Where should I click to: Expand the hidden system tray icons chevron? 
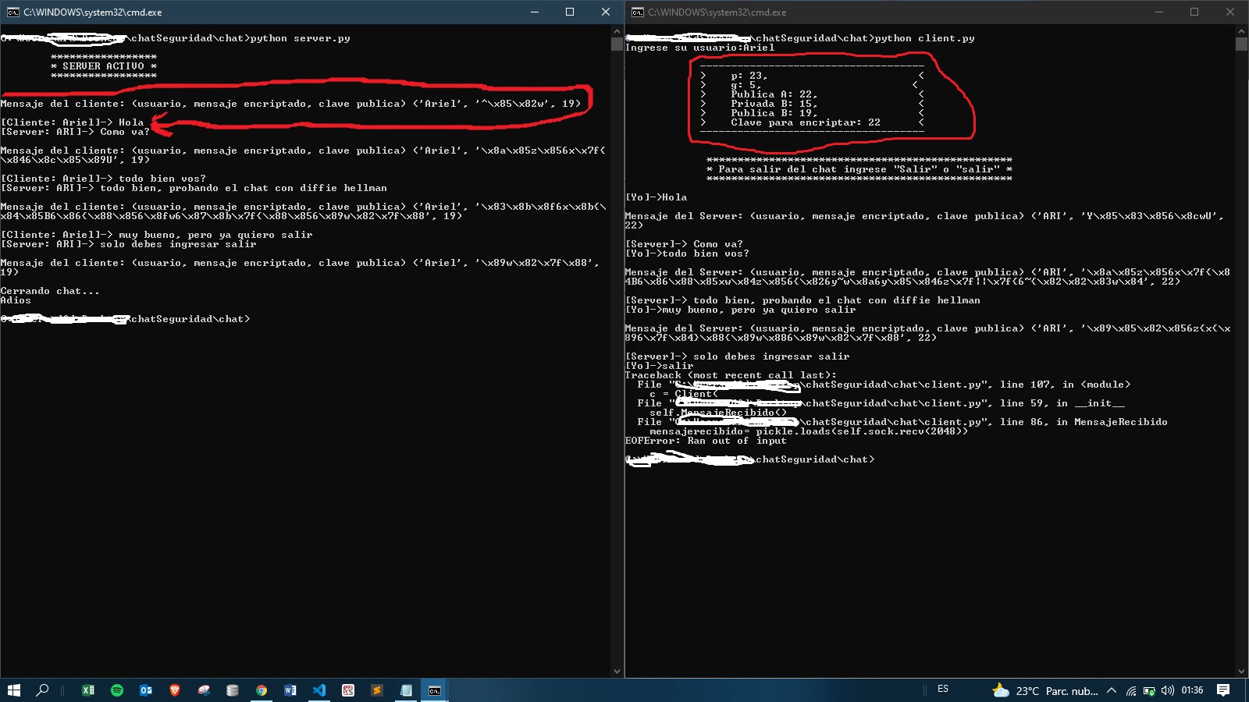click(1112, 690)
